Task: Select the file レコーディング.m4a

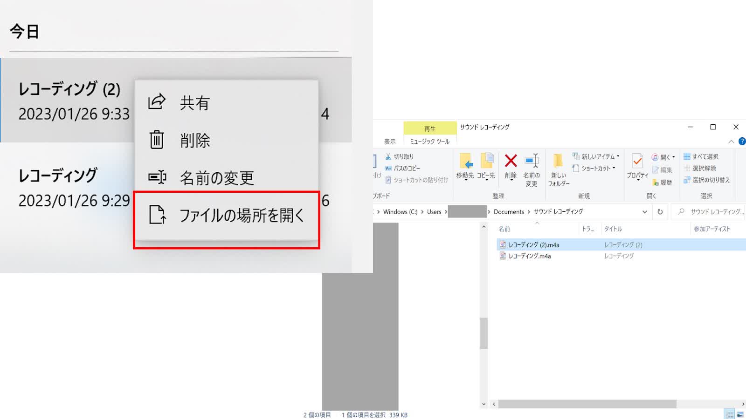Action: [x=530, y=256]
